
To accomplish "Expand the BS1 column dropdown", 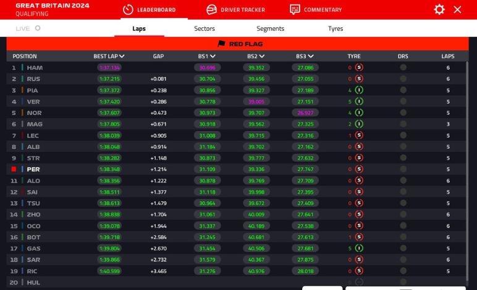I will pyautogui.click(x=212, y=56).
